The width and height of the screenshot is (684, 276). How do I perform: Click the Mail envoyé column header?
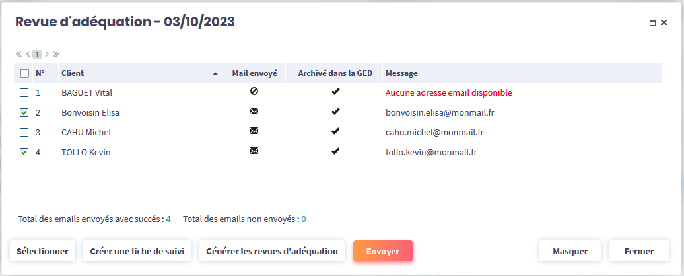254,73
